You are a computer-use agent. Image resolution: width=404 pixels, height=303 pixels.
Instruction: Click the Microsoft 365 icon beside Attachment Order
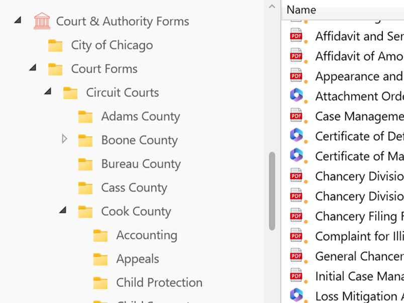tap(296, 95)
